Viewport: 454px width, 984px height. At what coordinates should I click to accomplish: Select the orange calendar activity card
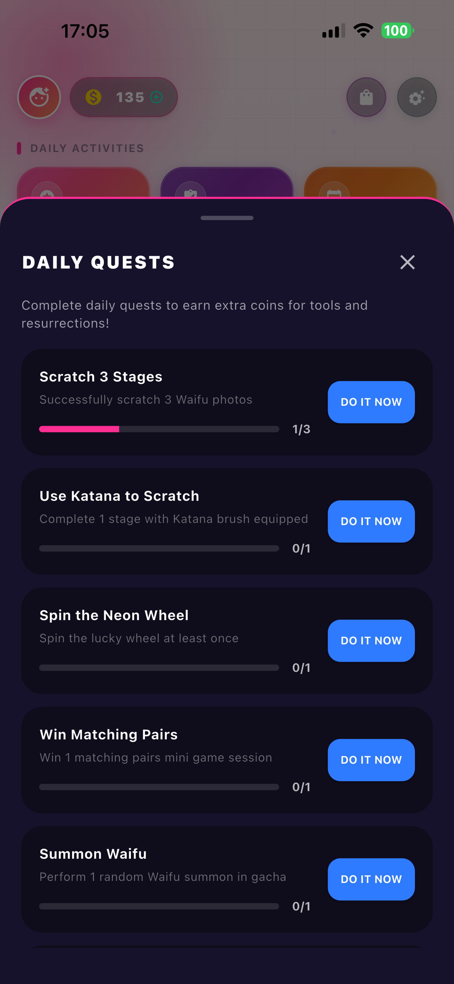tap(370, 182)
